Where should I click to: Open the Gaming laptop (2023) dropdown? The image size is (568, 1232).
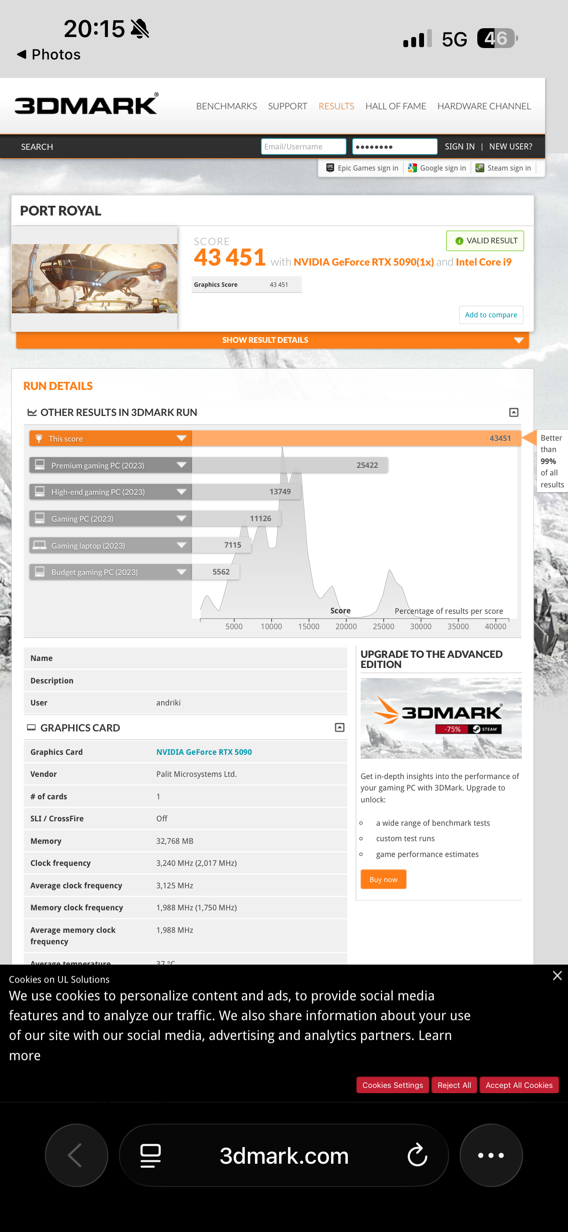click(181, 545)
